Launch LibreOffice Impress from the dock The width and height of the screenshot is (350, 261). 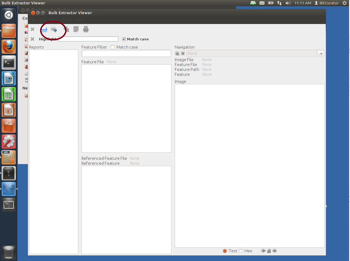click(x=9, y=110)
